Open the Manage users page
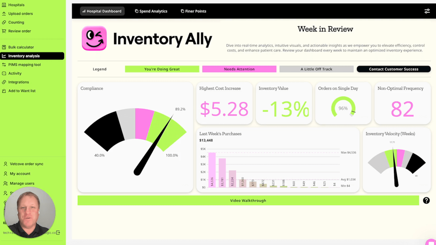This screenshot has width=436, height=245. [x=22, y=183]
